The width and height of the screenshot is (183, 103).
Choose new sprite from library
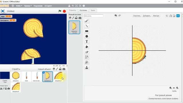54,69
